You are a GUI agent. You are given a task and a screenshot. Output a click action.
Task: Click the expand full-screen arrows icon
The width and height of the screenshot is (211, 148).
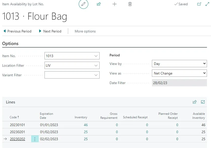pyautogui.click(x=207, y=4)
